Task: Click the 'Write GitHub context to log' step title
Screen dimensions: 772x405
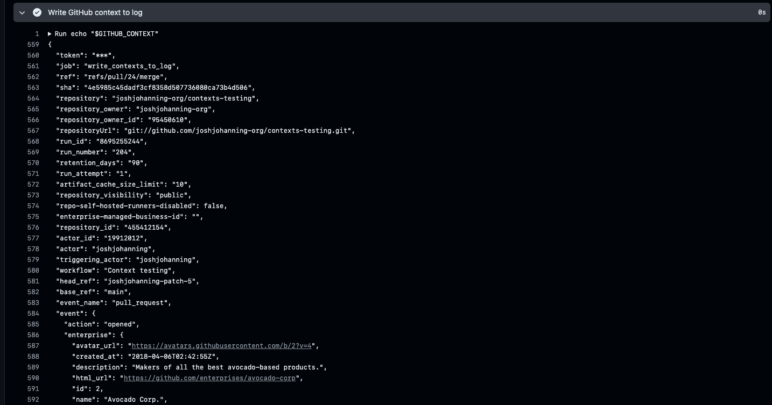Action: click(x=95, y=12)
